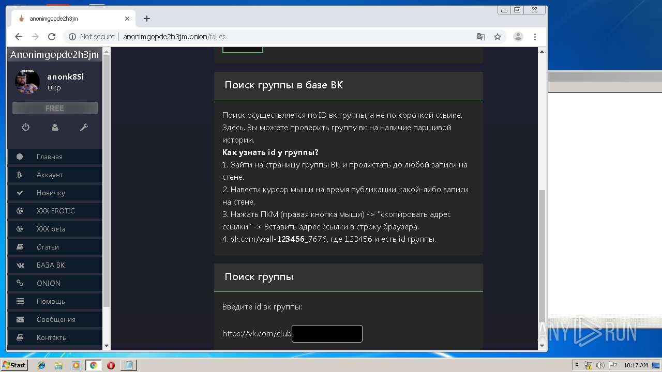The height and width of the screenshot is (372, 662).
Task: Click the browser back arrow
Action: click(x=19, y=37)
